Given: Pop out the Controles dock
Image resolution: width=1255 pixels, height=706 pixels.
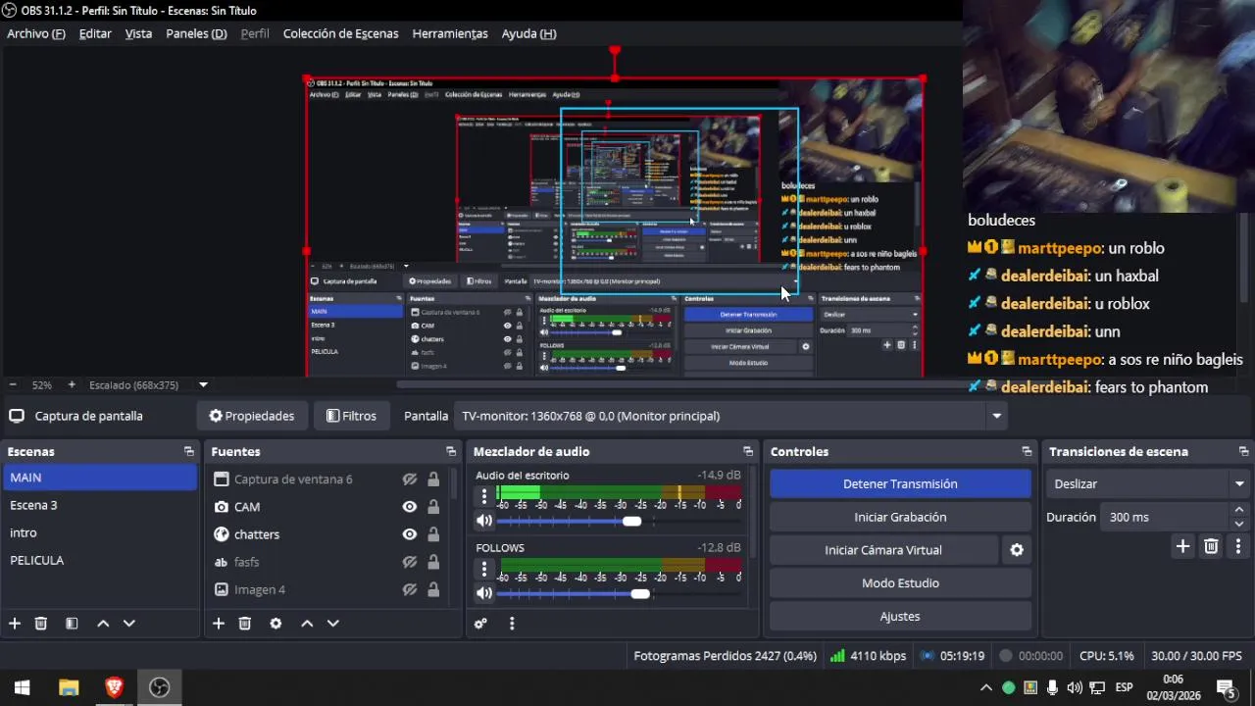Looking at the screenshot, I should 1027,452.
